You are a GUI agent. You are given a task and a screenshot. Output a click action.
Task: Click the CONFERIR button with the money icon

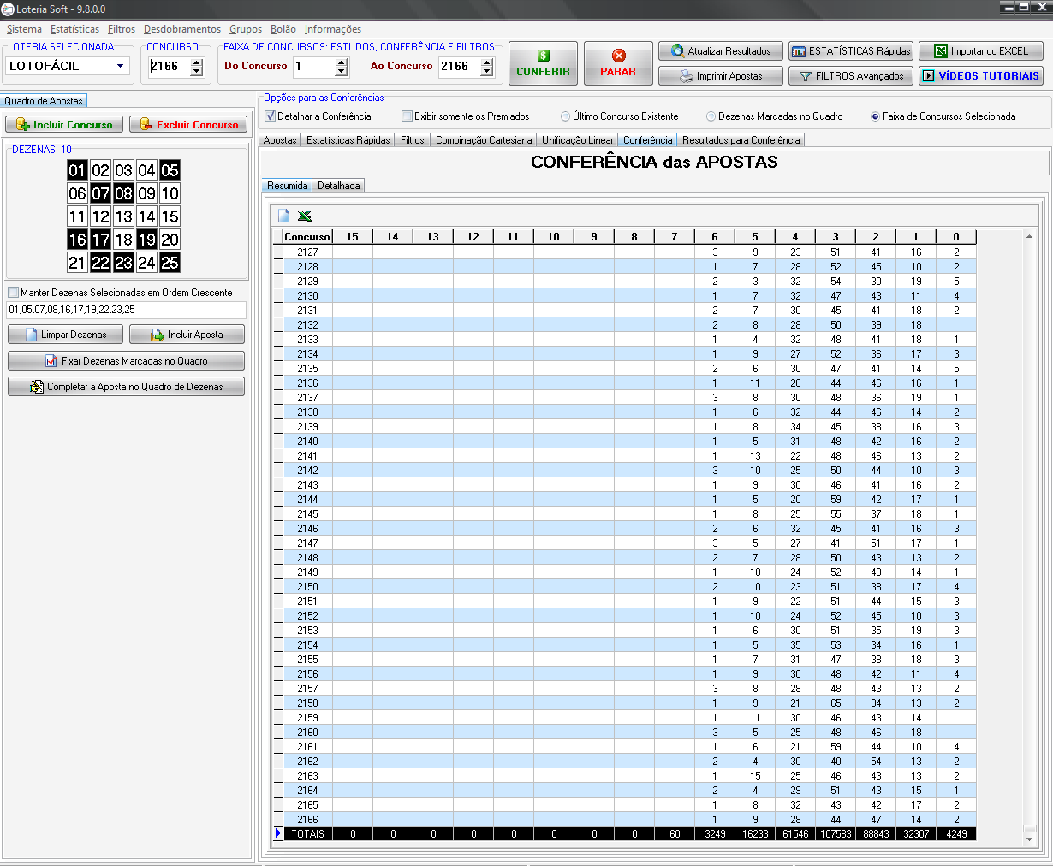click(543, 63)
